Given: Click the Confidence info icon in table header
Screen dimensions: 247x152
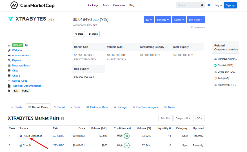Looking at the screenshot, I should (x=130, y=128).
